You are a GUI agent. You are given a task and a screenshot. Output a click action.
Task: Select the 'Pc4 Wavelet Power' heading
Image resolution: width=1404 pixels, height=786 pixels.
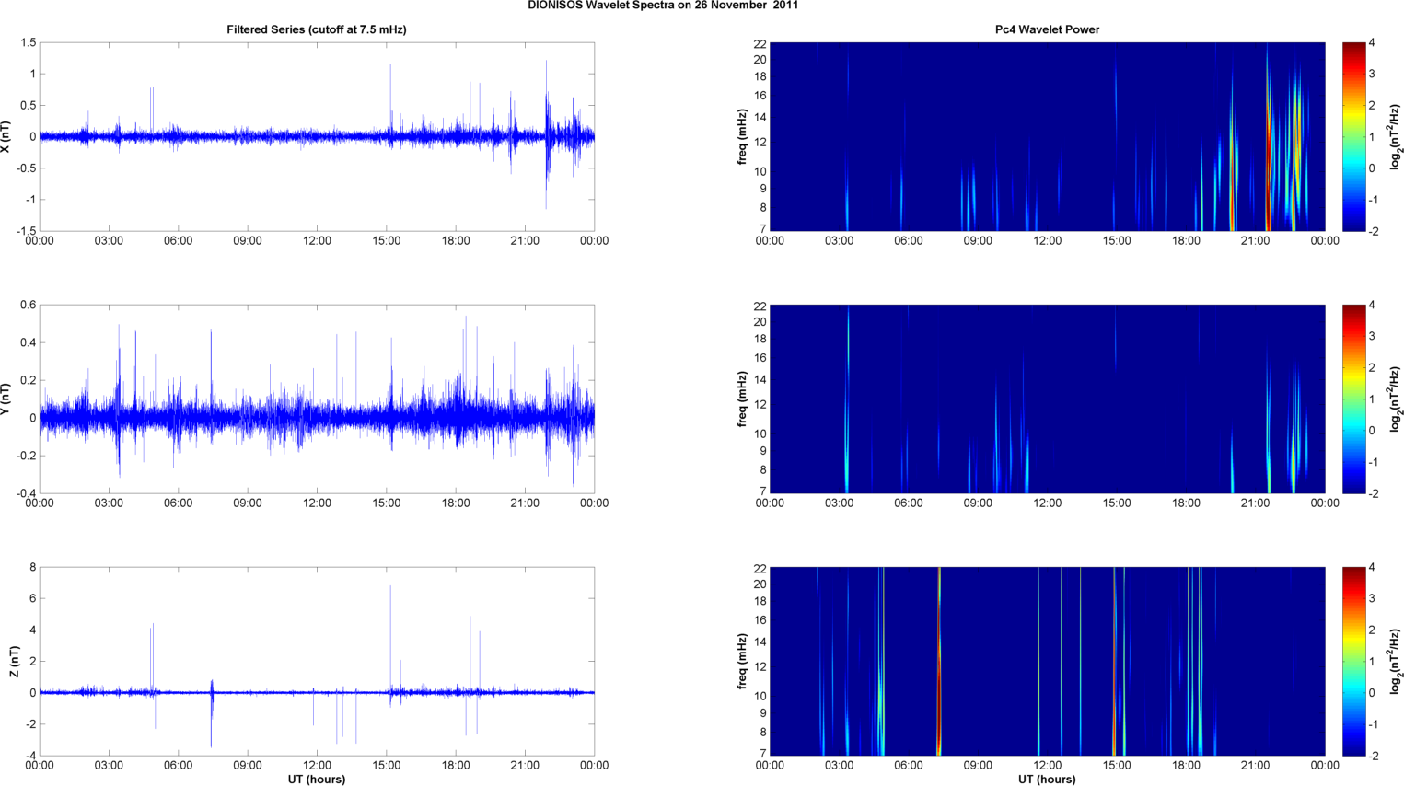(x=1047, y=29)
